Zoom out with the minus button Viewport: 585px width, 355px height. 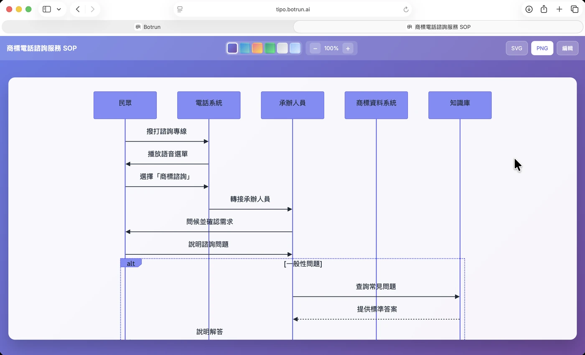(315, 48)
